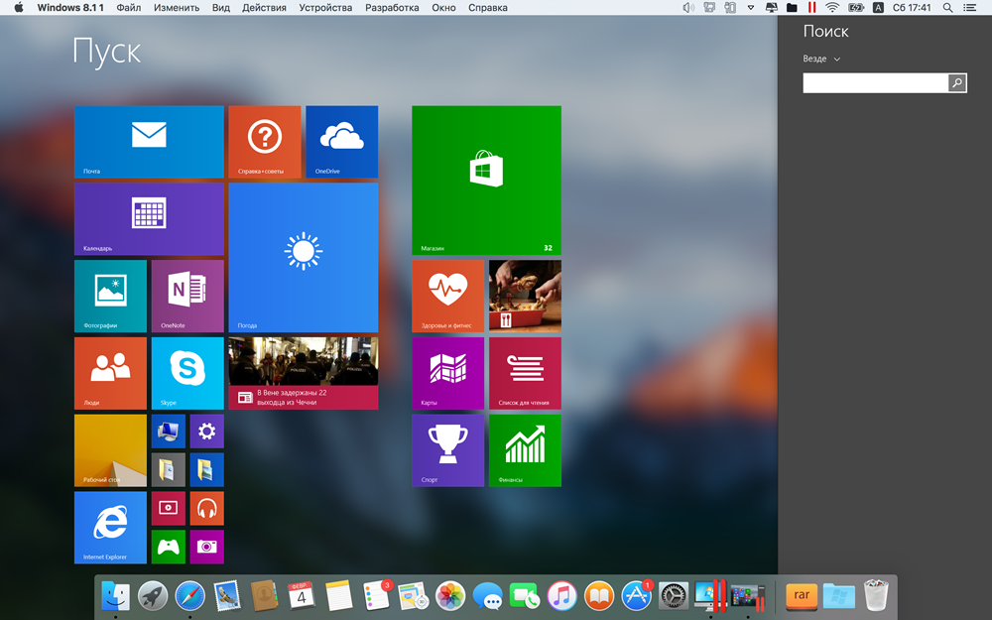Open the Вид menu

point(221,8)
